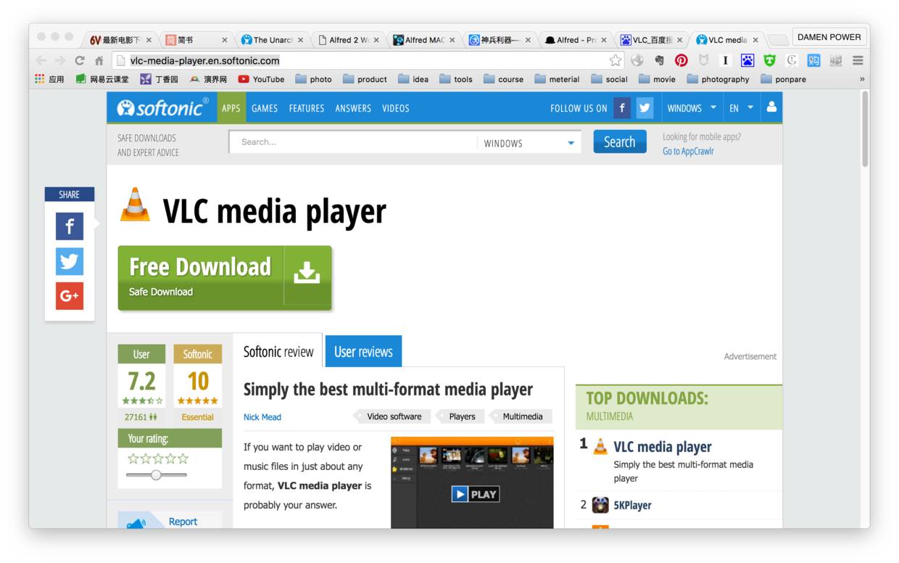Show more bookmarks with double chevron
Viewport: 899px width, 563px height.
(862, 79)
